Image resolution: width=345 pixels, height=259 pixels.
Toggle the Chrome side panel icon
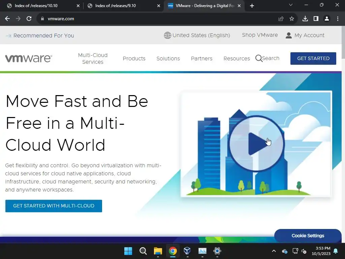point(316,19)
